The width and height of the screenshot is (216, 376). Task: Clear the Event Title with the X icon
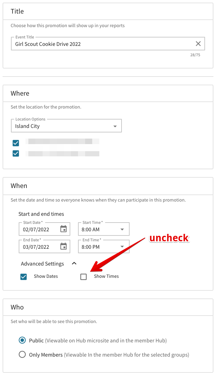tap(198, 44)
